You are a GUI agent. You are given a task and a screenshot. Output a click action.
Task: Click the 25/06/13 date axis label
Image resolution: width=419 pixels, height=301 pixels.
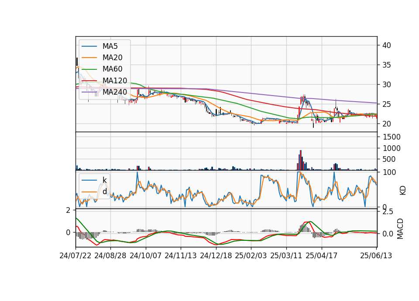(376, 256)
